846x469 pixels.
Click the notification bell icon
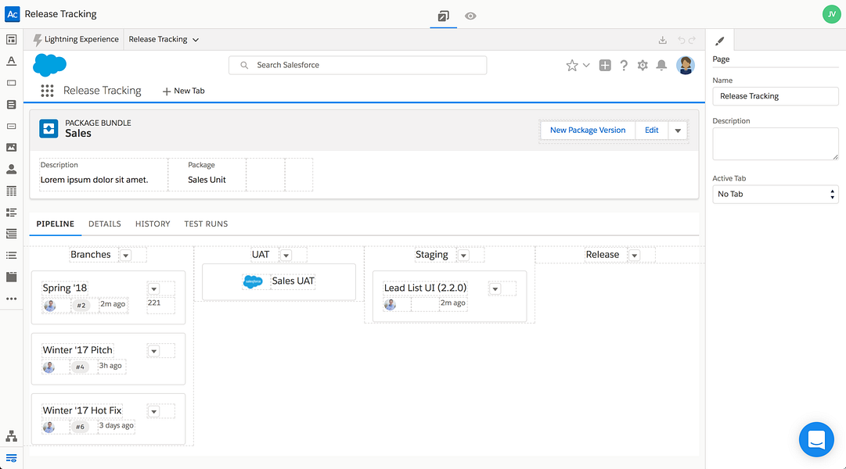click(x=661, y=65)
